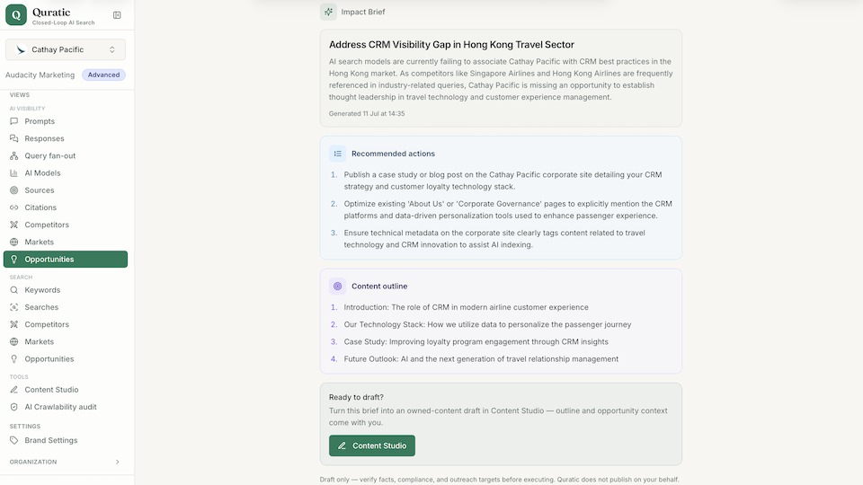Click the 'Ready to draft?' heading

pyautogui.click(x=356, y=397)
